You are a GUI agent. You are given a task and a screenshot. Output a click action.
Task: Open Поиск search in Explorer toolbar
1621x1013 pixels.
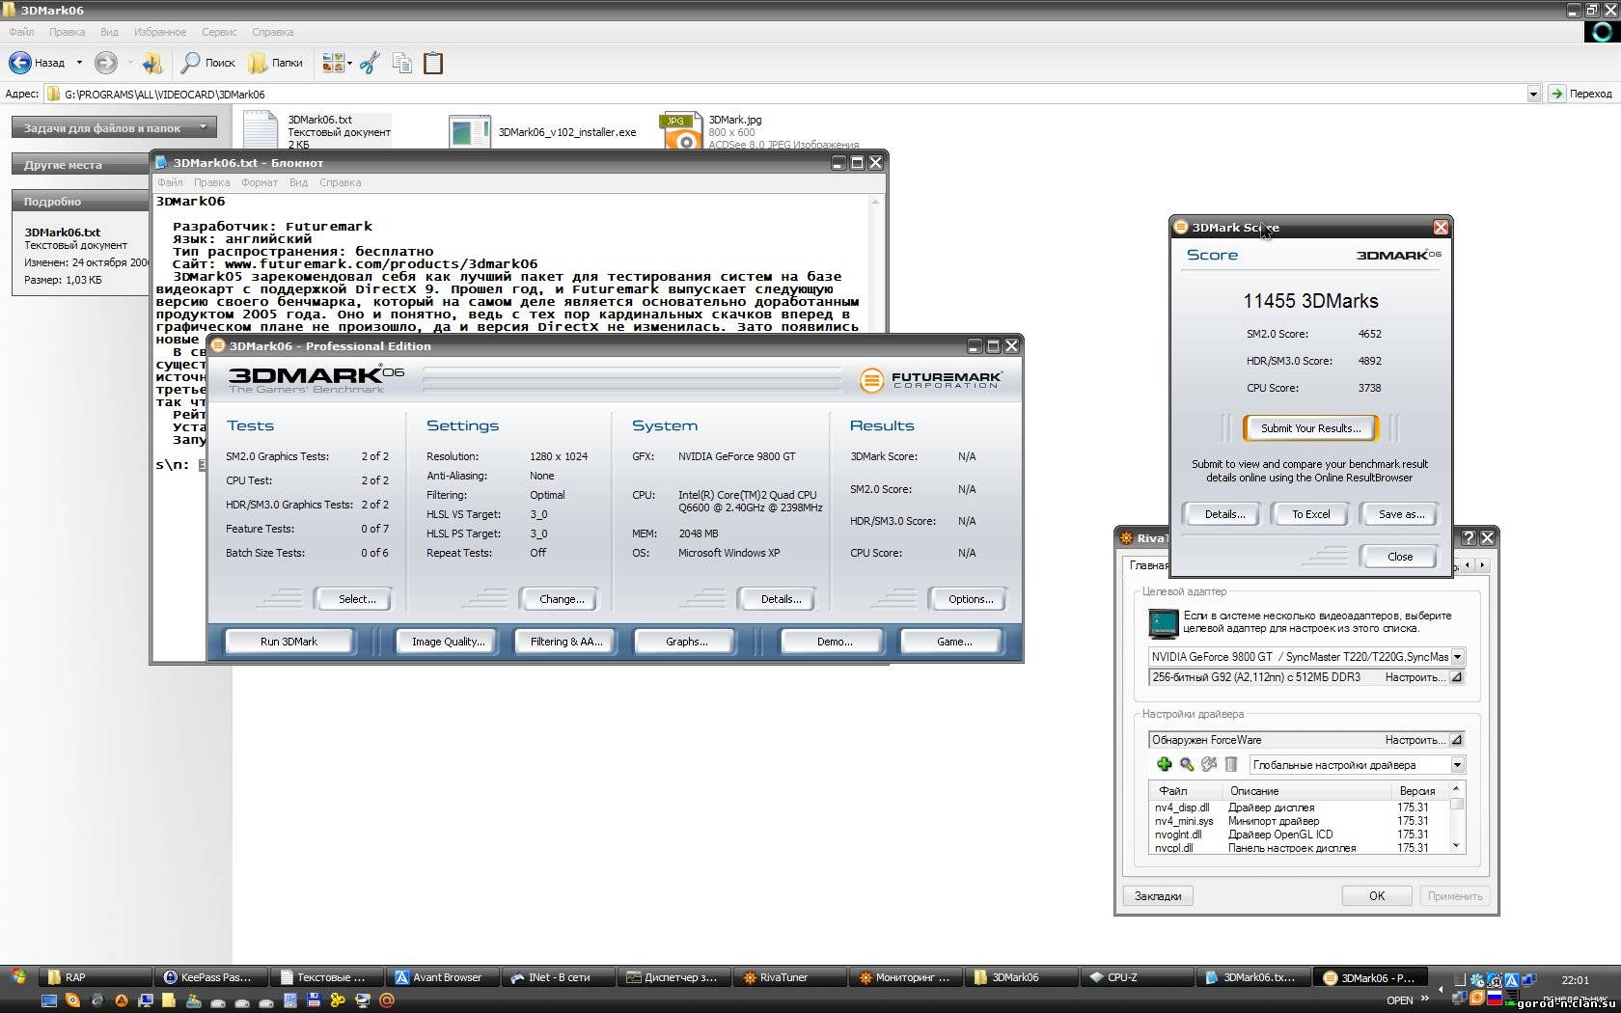pos(208,63)
